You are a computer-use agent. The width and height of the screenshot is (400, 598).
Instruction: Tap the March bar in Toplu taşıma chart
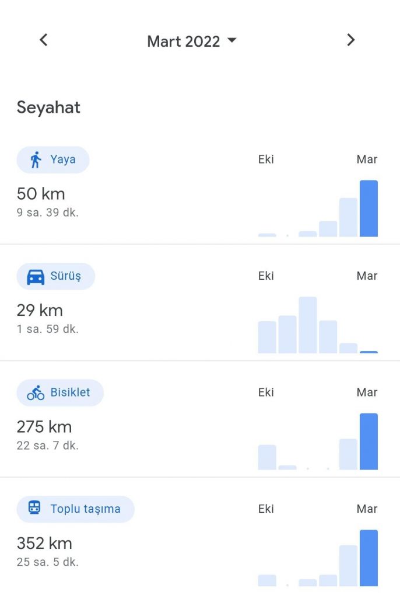pos(369,558)
